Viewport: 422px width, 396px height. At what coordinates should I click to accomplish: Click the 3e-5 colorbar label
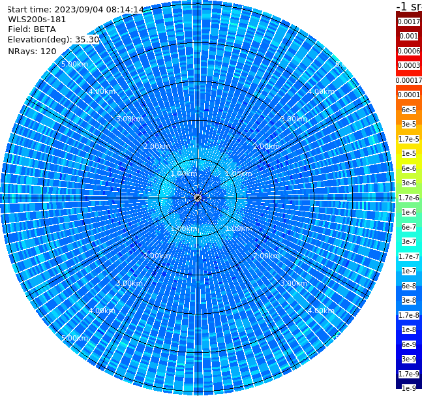409,124
